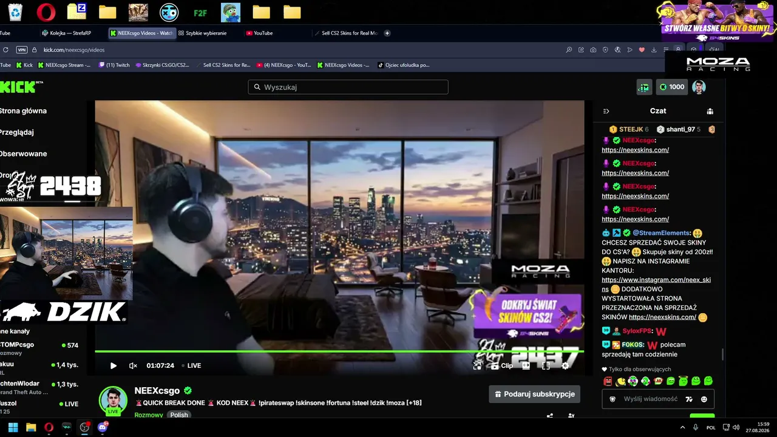The image size is (777, 437).
Task: Insert the red angry emote
Action: click(x=608, y=381)
